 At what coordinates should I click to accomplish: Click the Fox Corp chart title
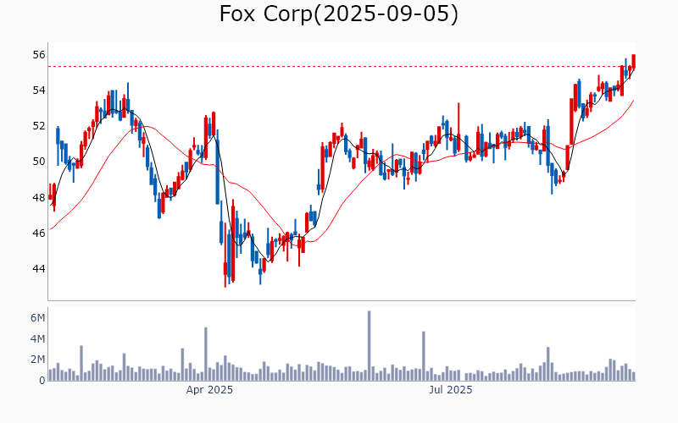tap(339, 14)
